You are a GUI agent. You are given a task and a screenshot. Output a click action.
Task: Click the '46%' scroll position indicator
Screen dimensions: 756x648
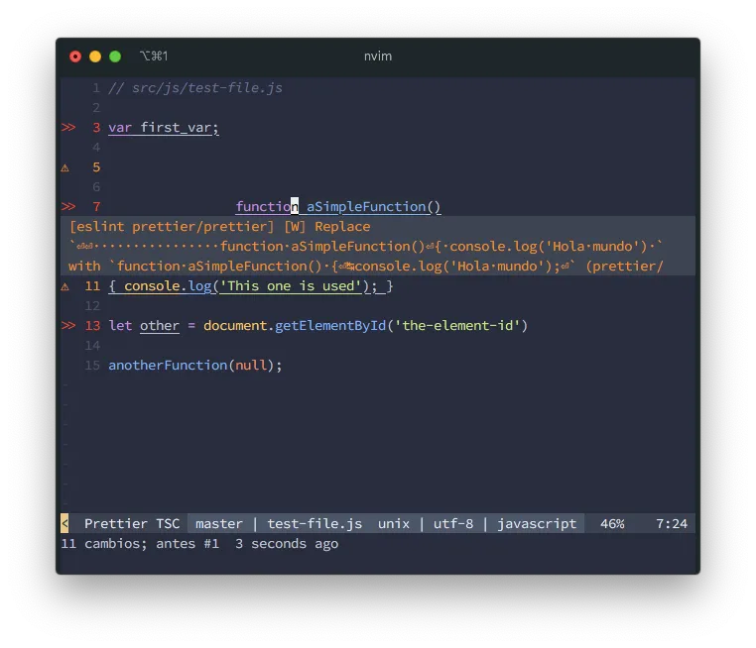pyautogui.click(x=612, y=523)
